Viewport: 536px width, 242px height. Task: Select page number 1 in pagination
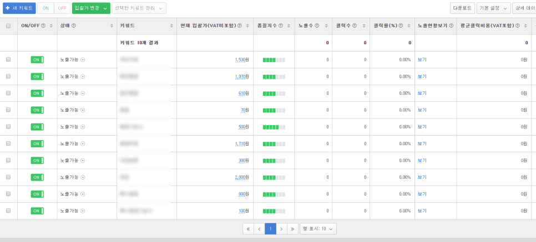point(270,229)
